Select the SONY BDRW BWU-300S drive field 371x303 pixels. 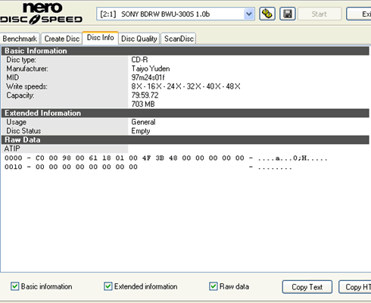click(x=176, y=14)
